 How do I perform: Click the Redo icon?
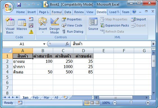click(x=34, y=4)
